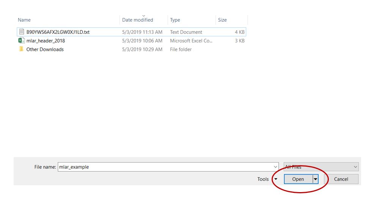374x202 pixels.
Task: Expand the File name history dropdown
Action: coord(275,167)
